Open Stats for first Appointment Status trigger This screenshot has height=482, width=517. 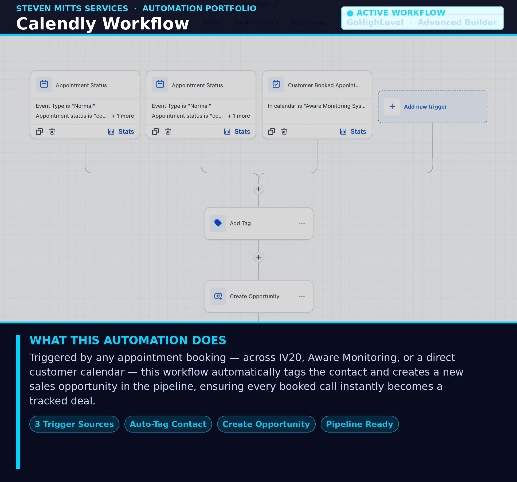(121, 132)
